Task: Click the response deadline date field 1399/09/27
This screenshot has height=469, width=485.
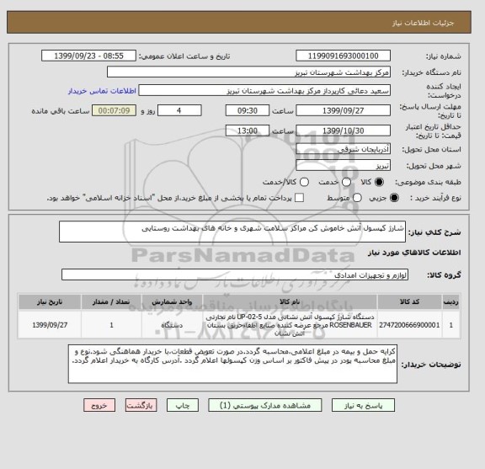Action: [x=343, y=110]
